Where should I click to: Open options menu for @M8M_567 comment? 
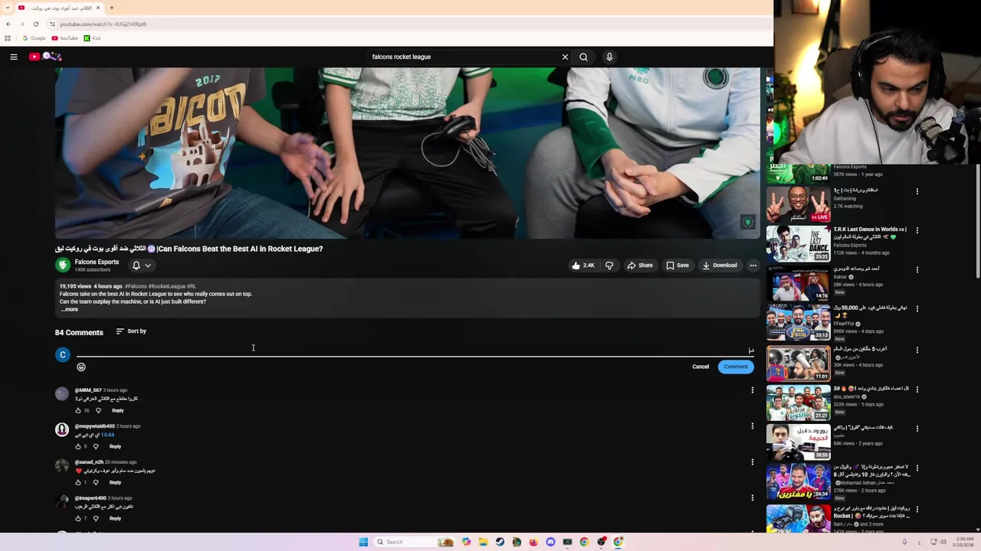(753, 390)
